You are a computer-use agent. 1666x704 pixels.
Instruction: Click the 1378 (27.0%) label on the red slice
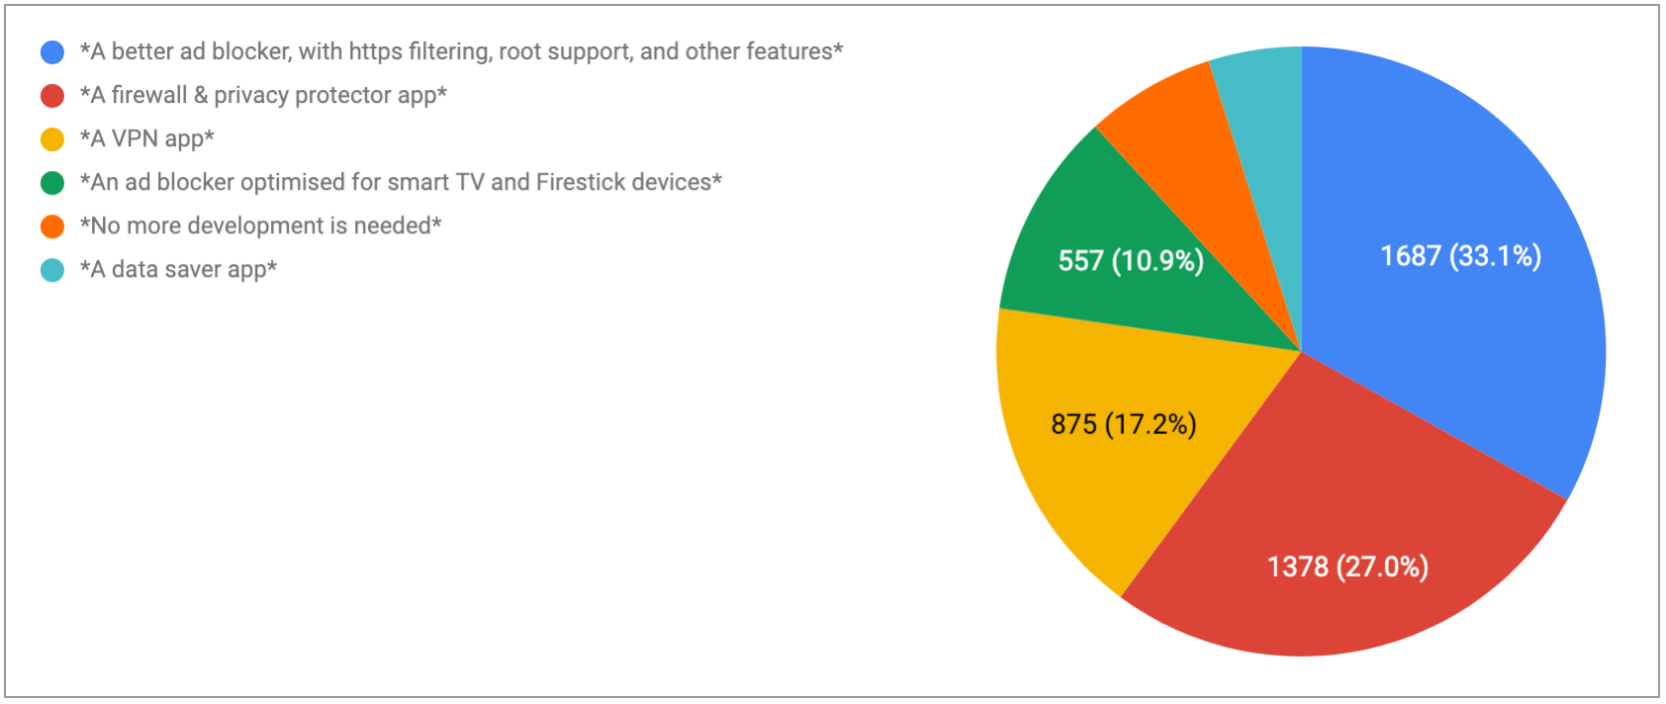1347,567
